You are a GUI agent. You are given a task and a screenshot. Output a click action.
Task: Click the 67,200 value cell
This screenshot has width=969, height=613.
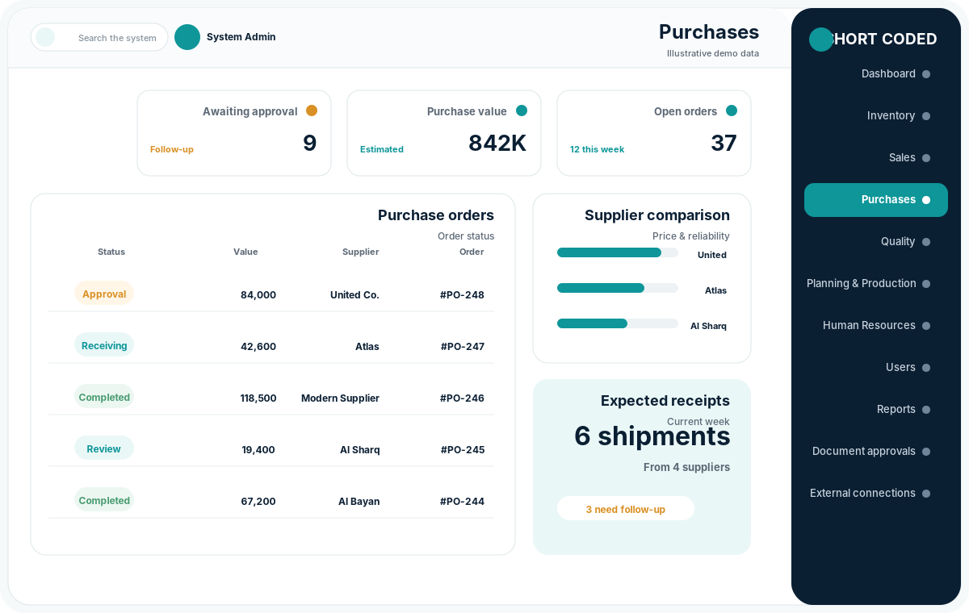258,502
